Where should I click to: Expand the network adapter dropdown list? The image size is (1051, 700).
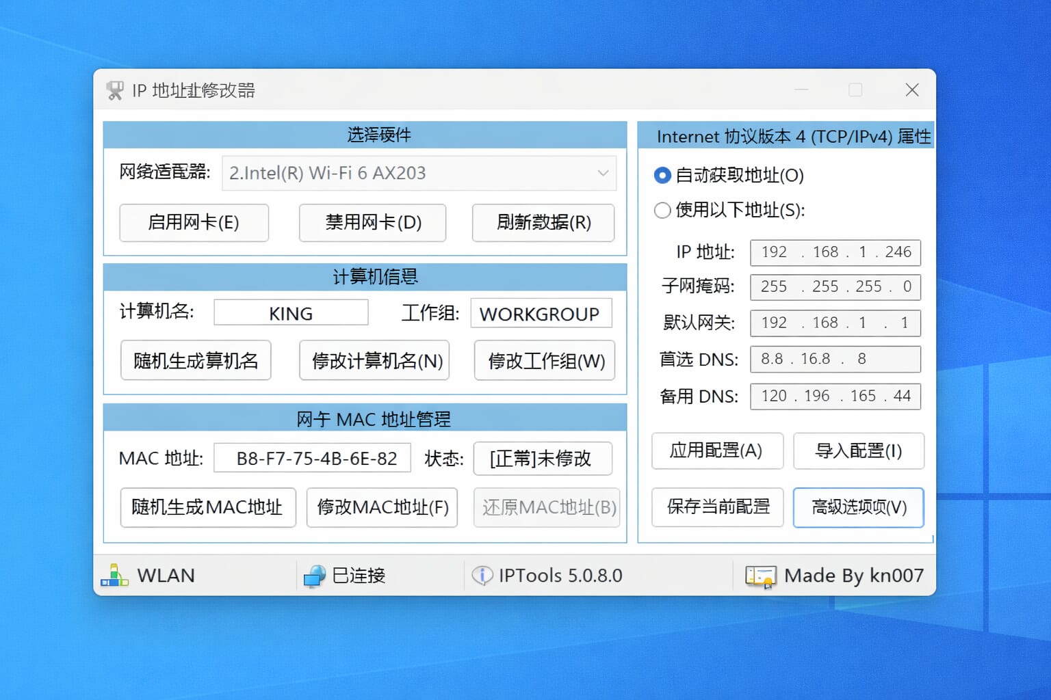pyautogui.click(x=602, y=173)
